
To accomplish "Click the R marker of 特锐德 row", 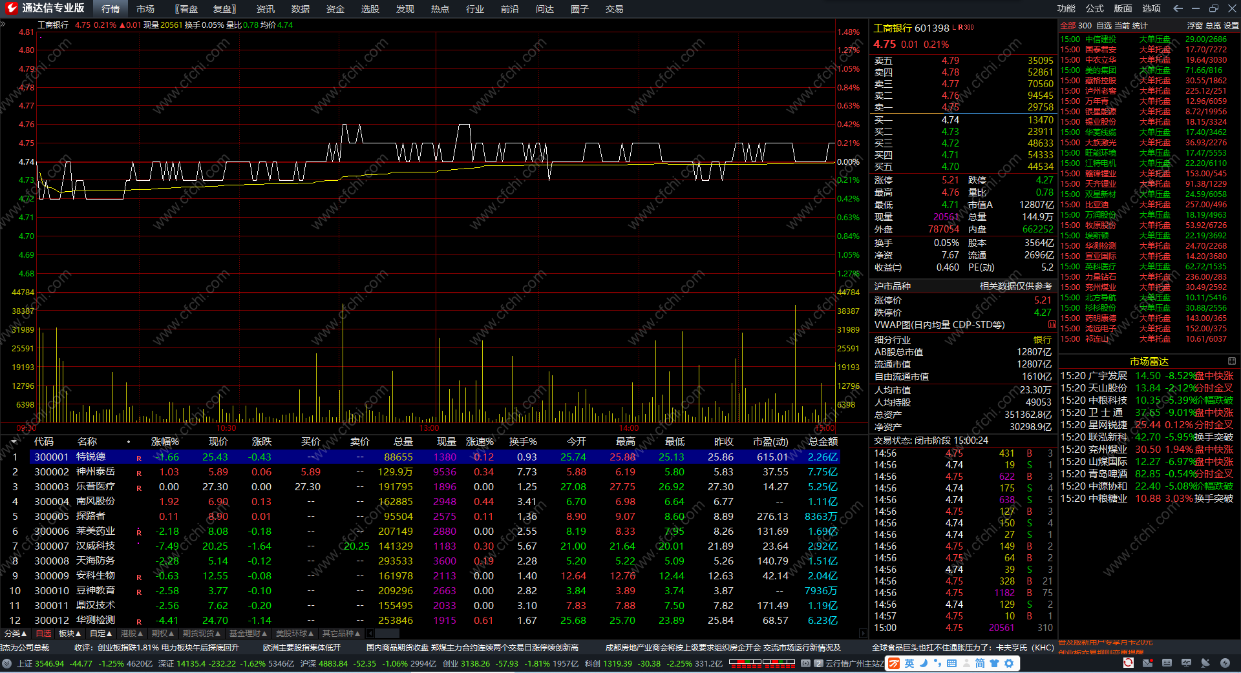I will point(138,458).
